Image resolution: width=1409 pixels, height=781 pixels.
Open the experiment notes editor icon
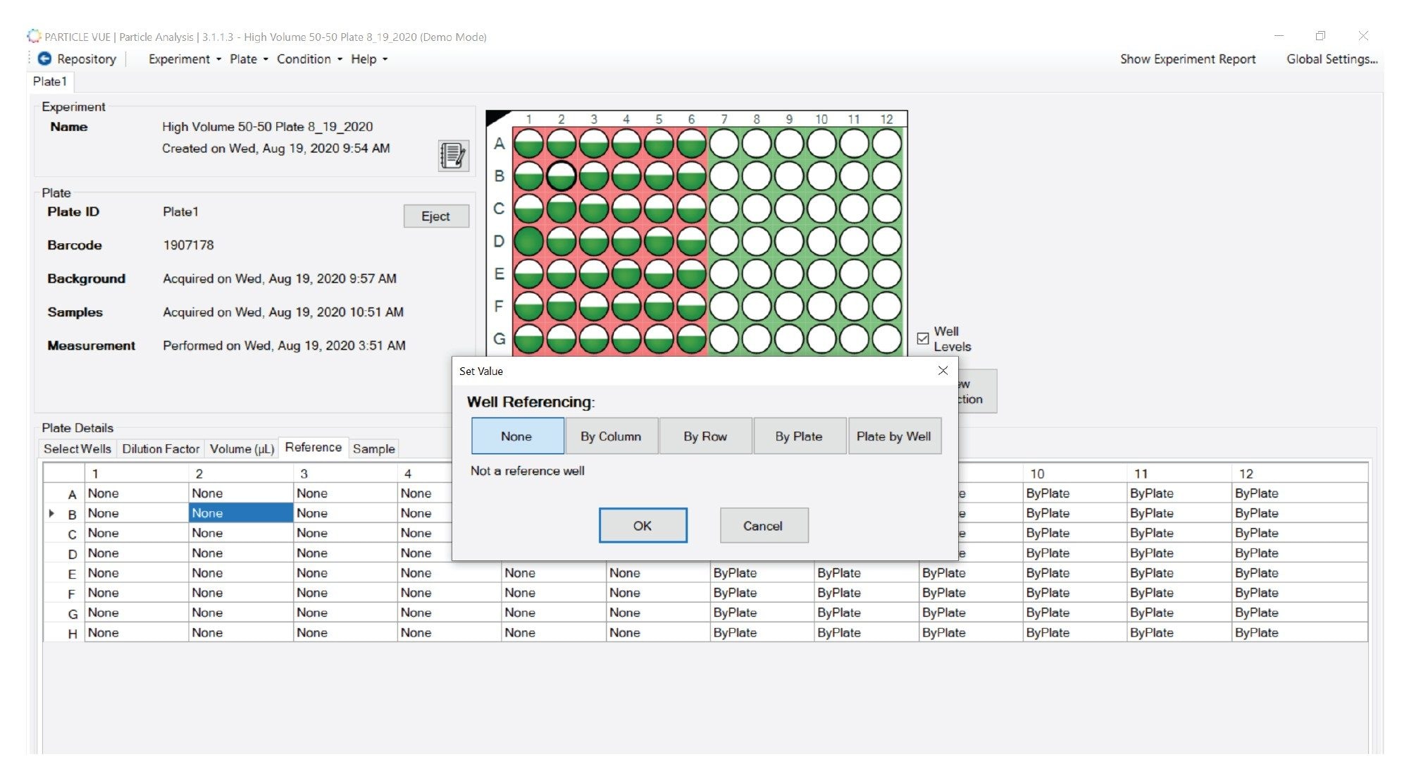click(452, 156)
